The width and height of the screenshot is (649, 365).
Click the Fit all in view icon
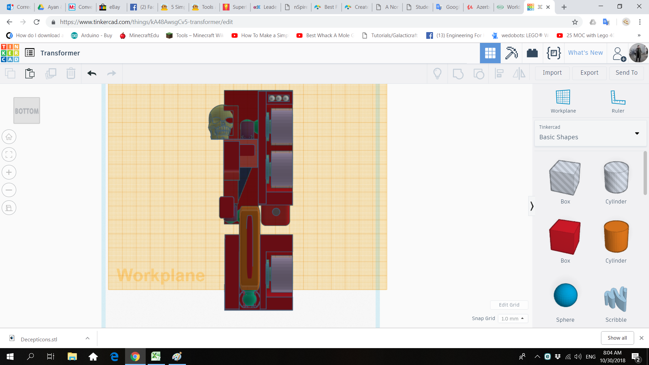9,155
